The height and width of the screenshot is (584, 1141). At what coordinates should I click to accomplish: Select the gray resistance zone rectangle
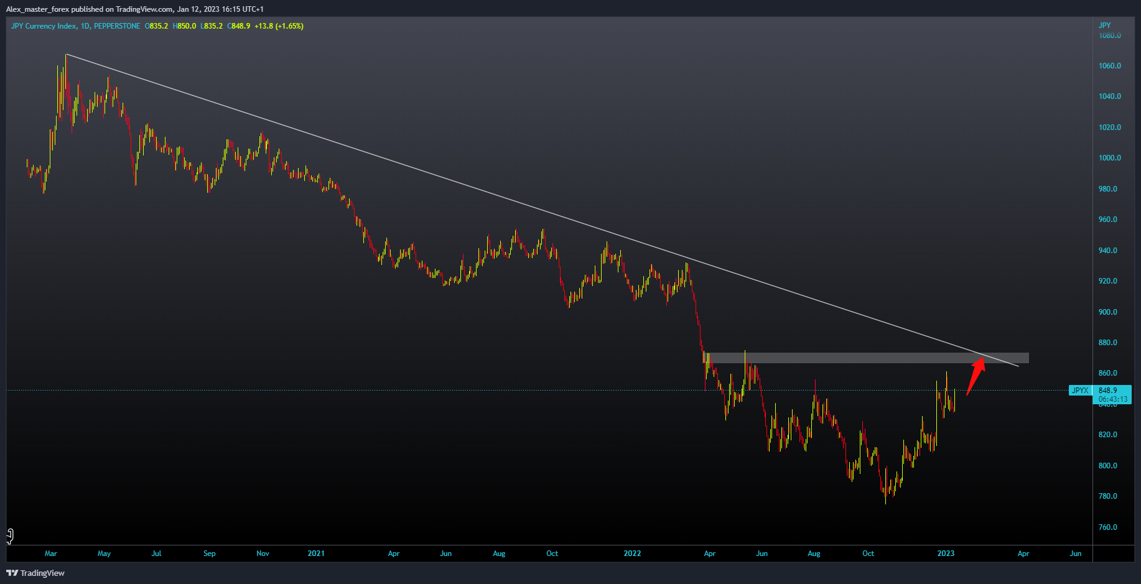coord(865,358)
